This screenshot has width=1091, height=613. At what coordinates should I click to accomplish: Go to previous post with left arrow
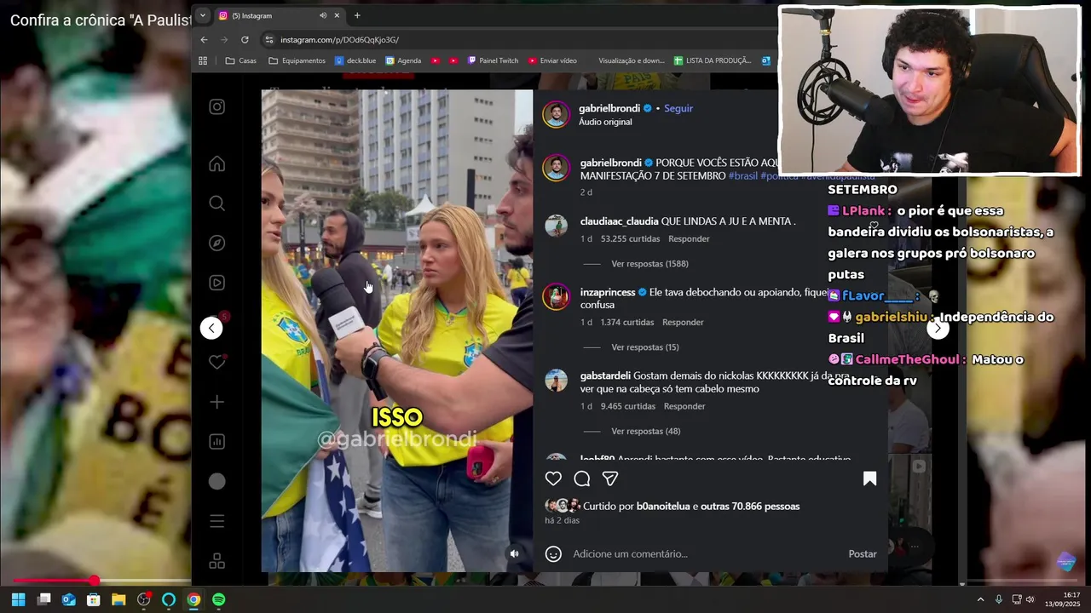[x=211, y=328]
